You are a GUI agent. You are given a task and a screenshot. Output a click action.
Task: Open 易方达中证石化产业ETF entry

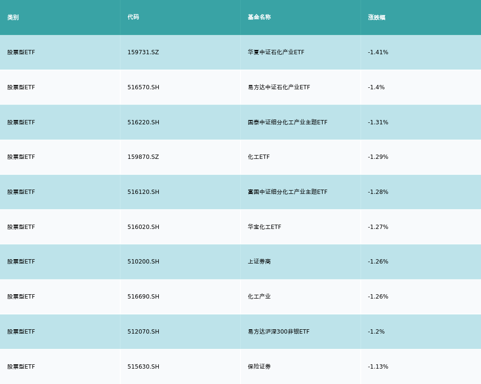(278, 87)
